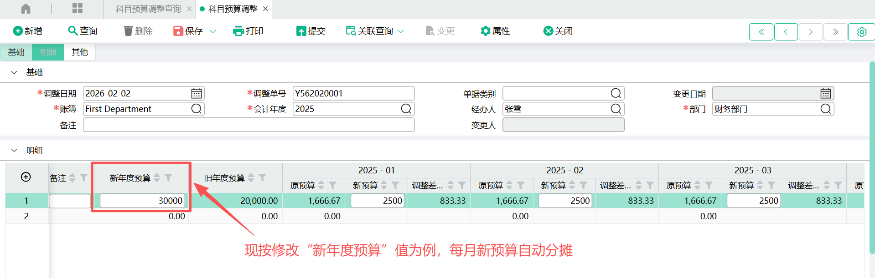This screenshot has height=278, width=875.
Task: Submit the form with 提交 button
Action: point(311,31)
